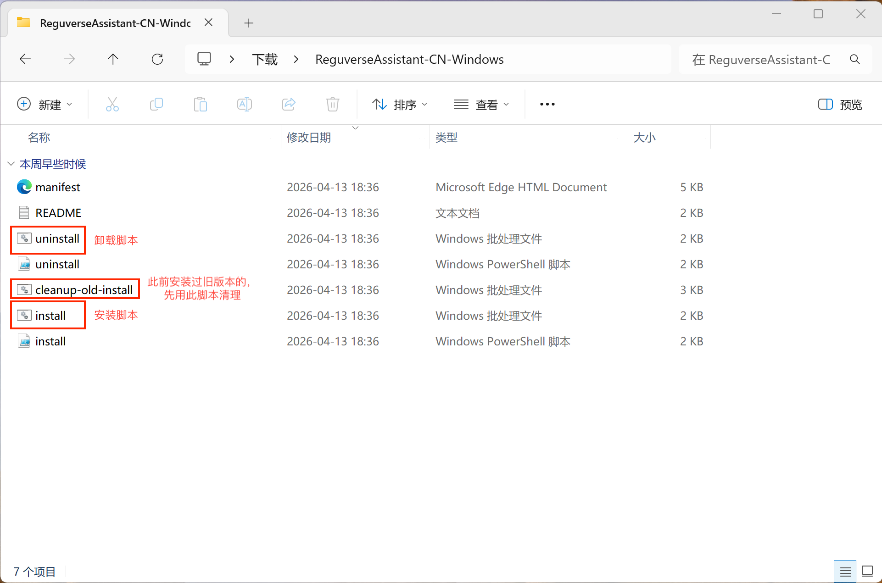Navigate up one folder level

(113, 59)
